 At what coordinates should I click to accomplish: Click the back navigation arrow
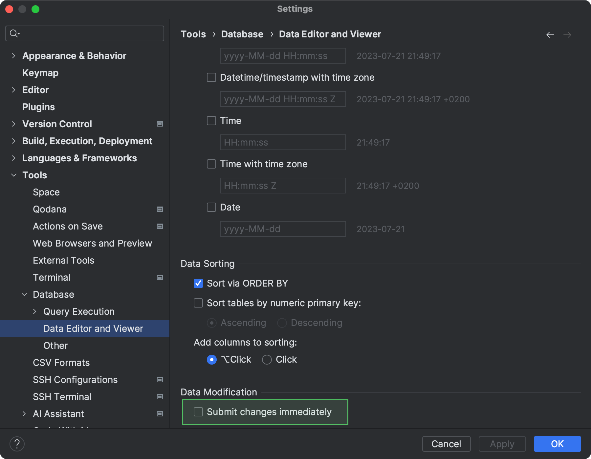550,34
